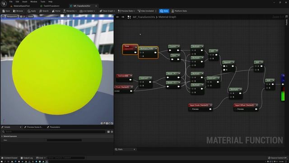Screen dimensions: 289x163
Task: Switch to the MaterialSpeedTest tab
Action: (x=21, y=6)
